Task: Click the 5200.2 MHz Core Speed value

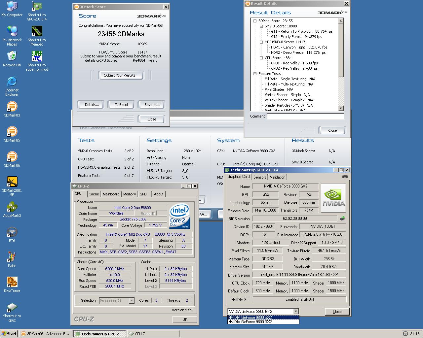Action: pos(115,269)
